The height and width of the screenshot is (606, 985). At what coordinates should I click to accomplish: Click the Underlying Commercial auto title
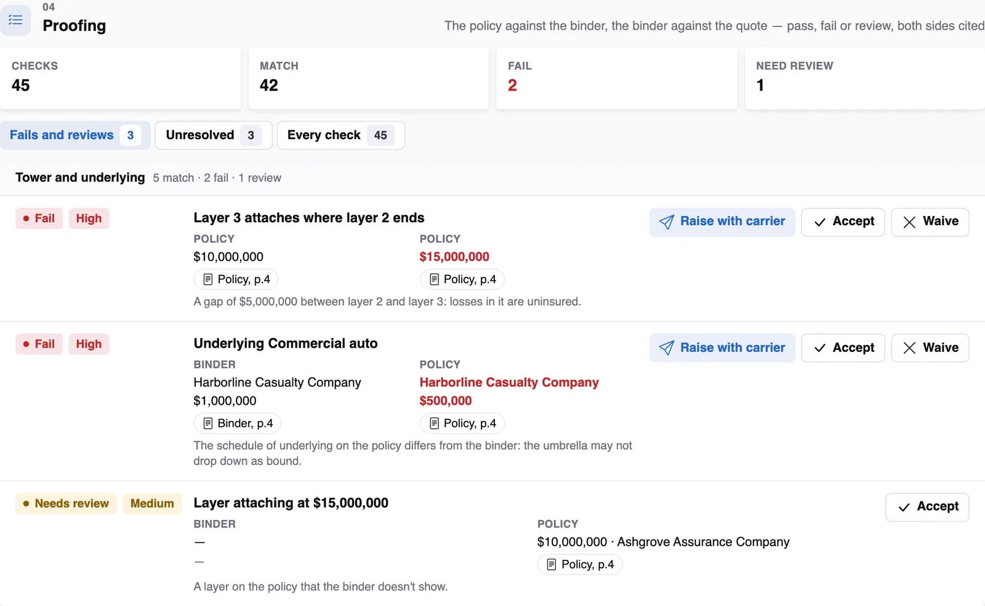pyautogui.click(x=286, y=343)
